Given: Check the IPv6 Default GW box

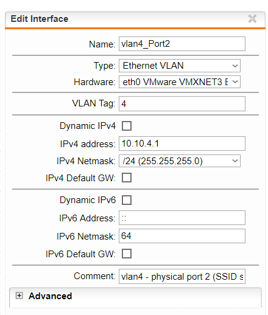Looking at the screenshot, I should [127, 254].
